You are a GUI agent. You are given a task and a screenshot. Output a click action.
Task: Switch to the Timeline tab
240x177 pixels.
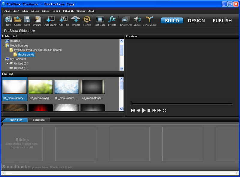pyautogui.click(x=39, y=120)
